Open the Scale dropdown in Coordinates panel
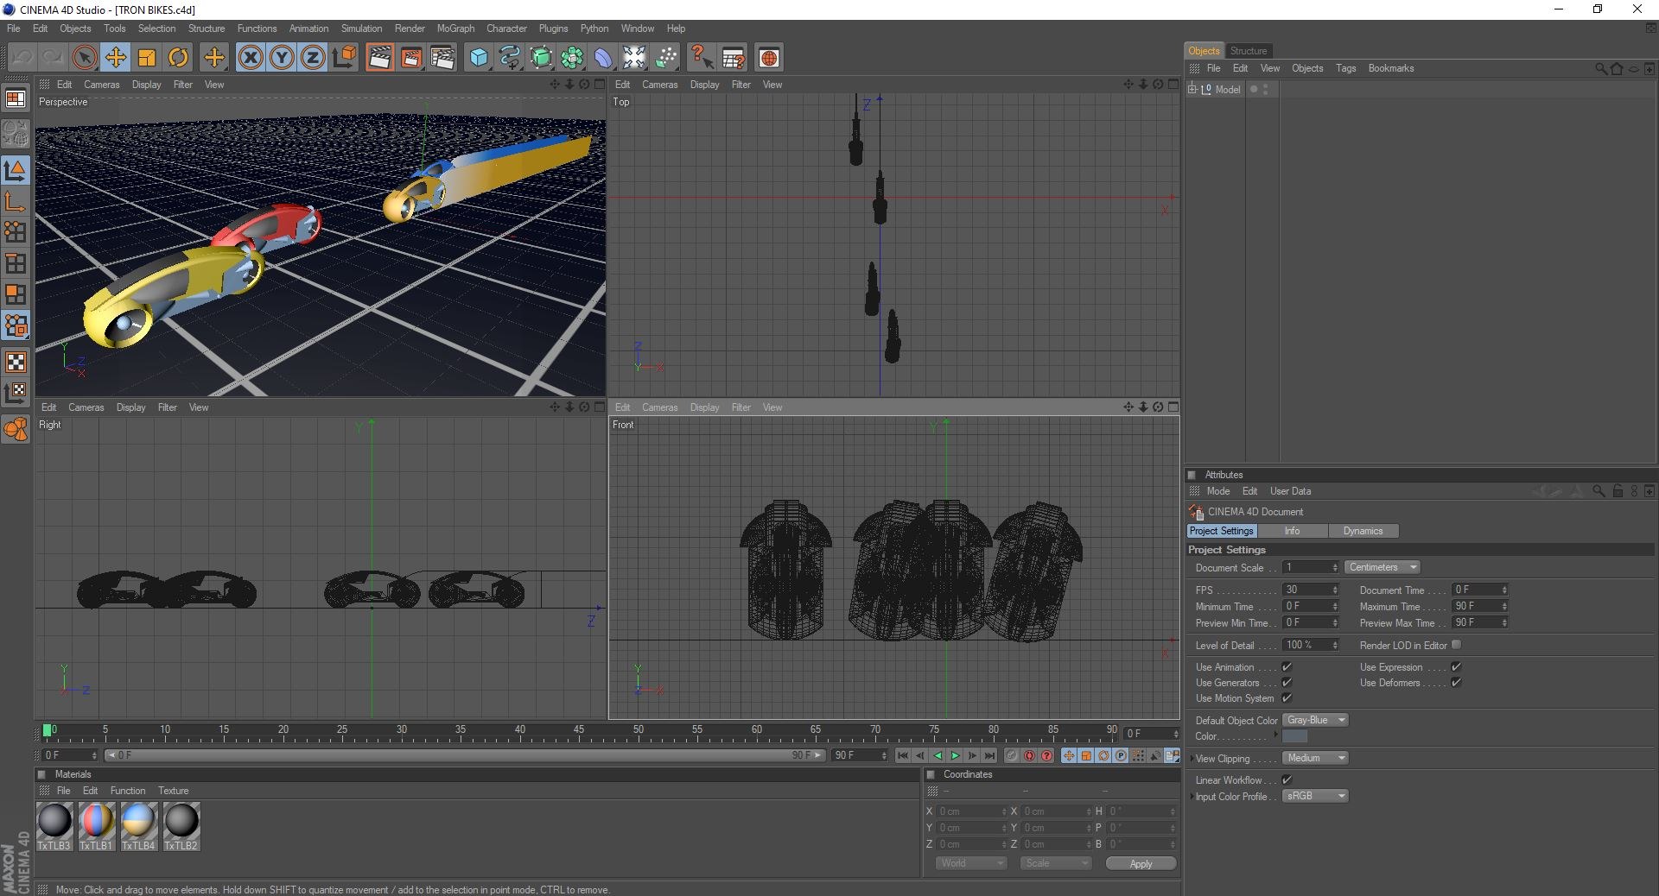This screenshot has width=1659, height=896. 1055,864
